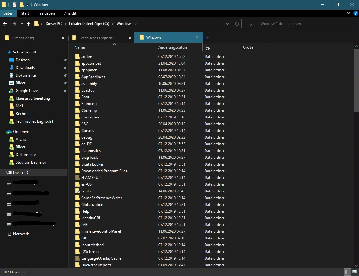Click the OneDrive cloud icon
This screenshot has height=276, width=359.
[x=9, y=132]
